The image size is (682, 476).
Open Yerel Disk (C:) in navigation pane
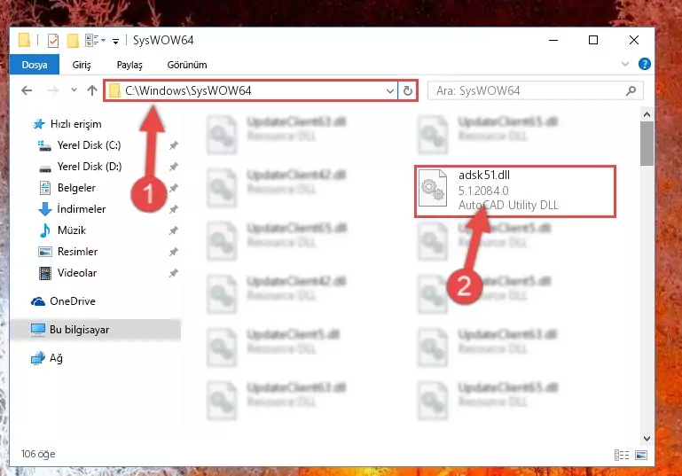tap(89, 145)
